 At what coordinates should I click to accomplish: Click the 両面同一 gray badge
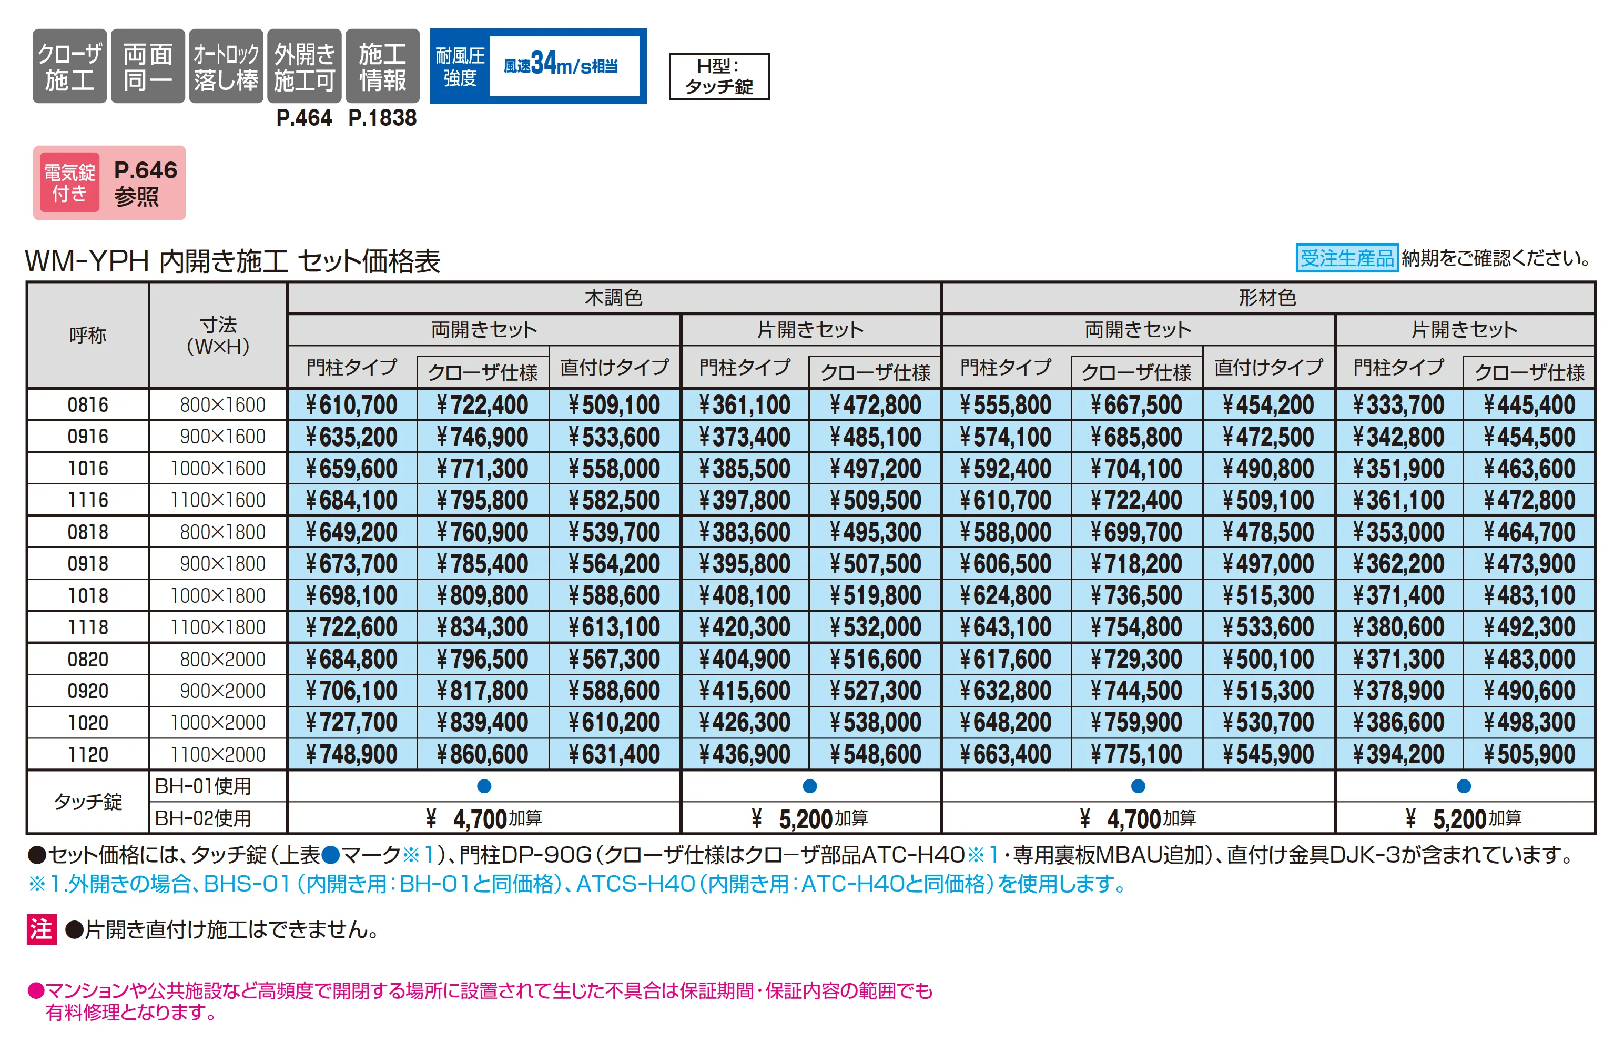pyautogui.click(x=148, y=66)
